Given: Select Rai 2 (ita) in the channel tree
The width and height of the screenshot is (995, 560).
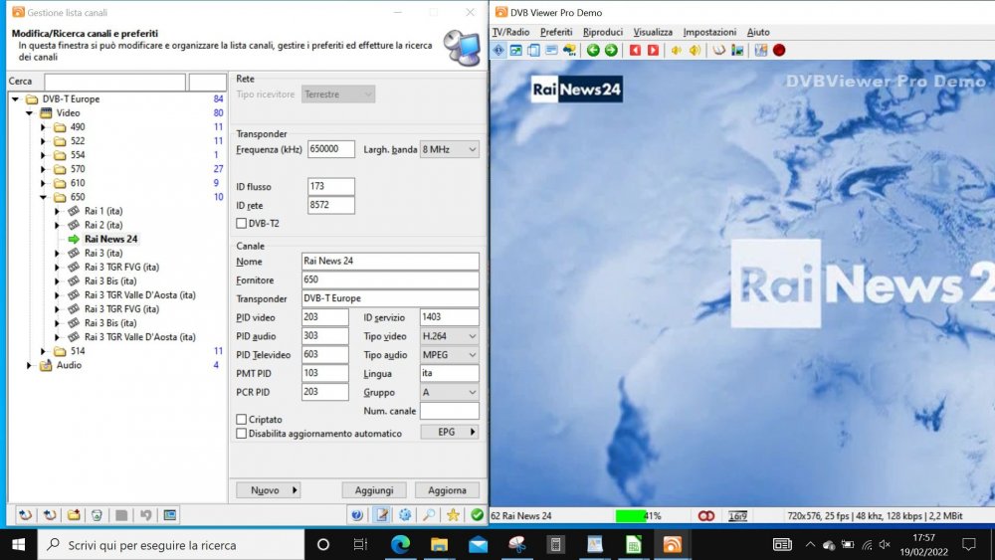Looking at the screenshot, I should (x=103, y=225).
